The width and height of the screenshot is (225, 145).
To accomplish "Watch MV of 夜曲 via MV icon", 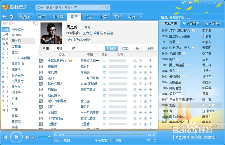I will 145,78.
